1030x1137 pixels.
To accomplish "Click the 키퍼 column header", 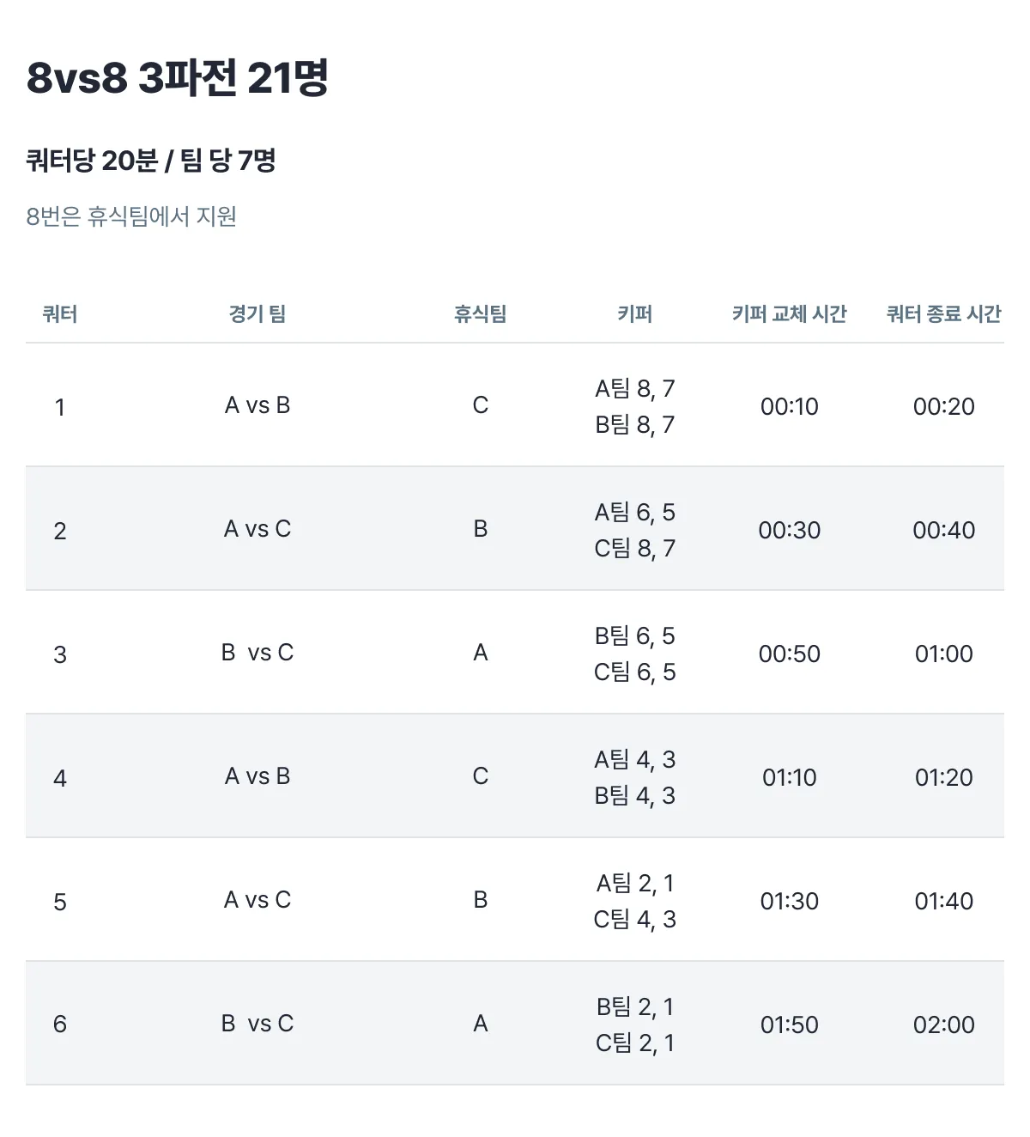I will coord(635,314).
